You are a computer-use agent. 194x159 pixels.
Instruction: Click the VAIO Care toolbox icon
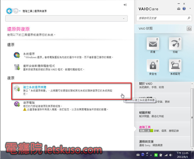[x=178, y=9]
